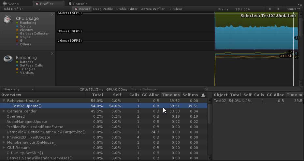
Task: Toggle the Vertices color swatch
Action: 17,73
